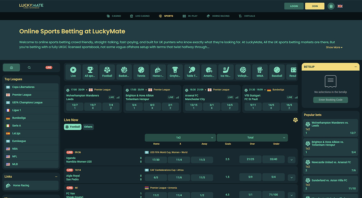
Task: Toggle the Football filter chip
Action: point(72,127)
